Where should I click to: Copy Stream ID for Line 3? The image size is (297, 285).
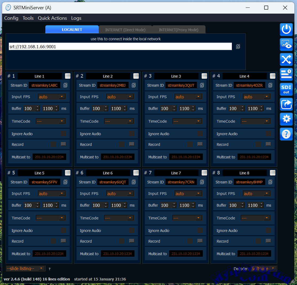click(x=202, y=85)
